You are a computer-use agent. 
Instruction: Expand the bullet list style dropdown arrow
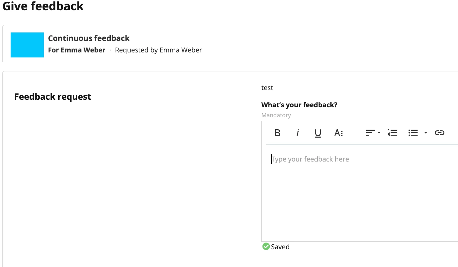pos(426,133)
